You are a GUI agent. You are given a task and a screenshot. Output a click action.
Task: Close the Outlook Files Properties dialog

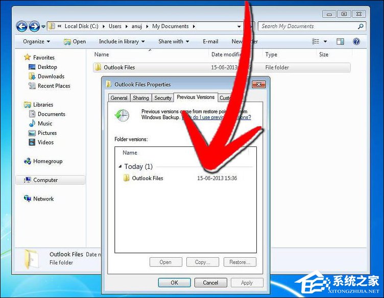click(x=258, y=84)
